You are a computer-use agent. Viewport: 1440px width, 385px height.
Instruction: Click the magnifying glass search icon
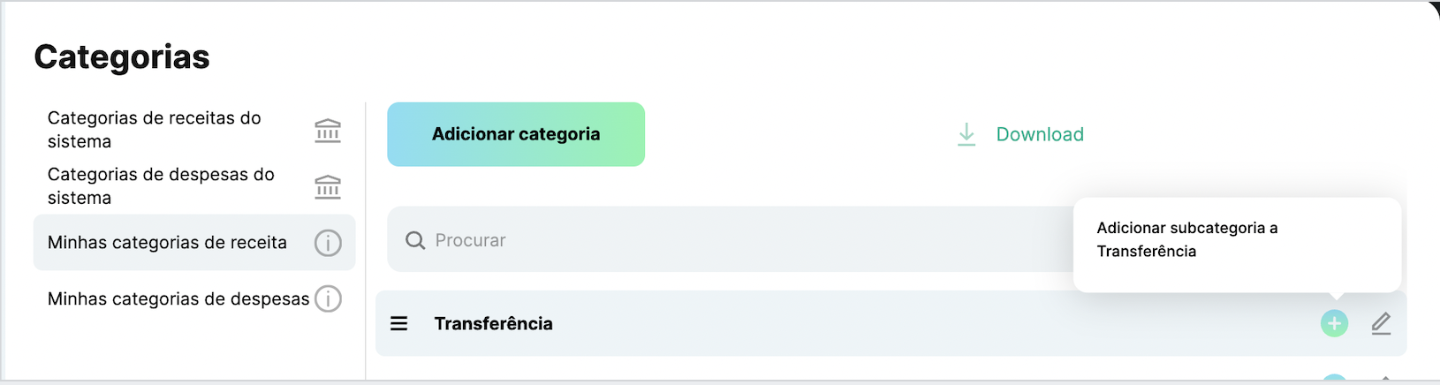(414, 240)
